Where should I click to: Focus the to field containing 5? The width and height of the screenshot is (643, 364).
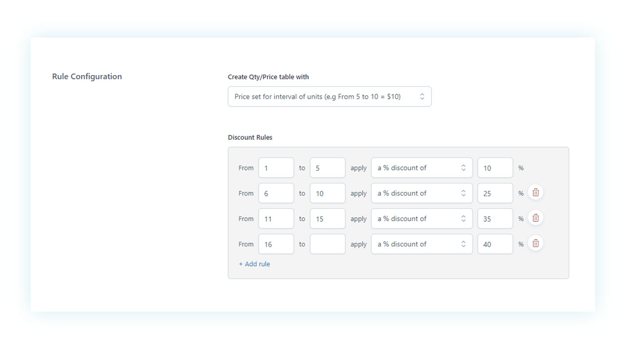[327, 168]
